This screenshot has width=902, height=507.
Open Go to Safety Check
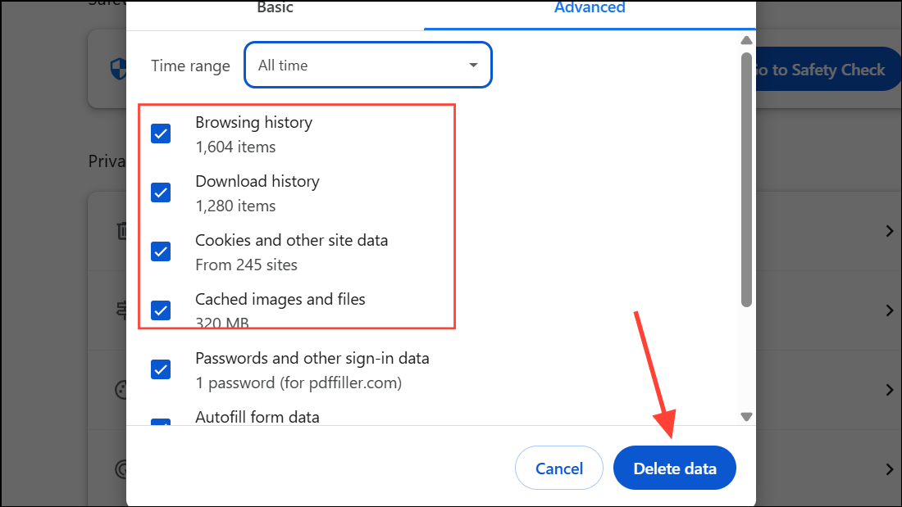coord(824,69)
